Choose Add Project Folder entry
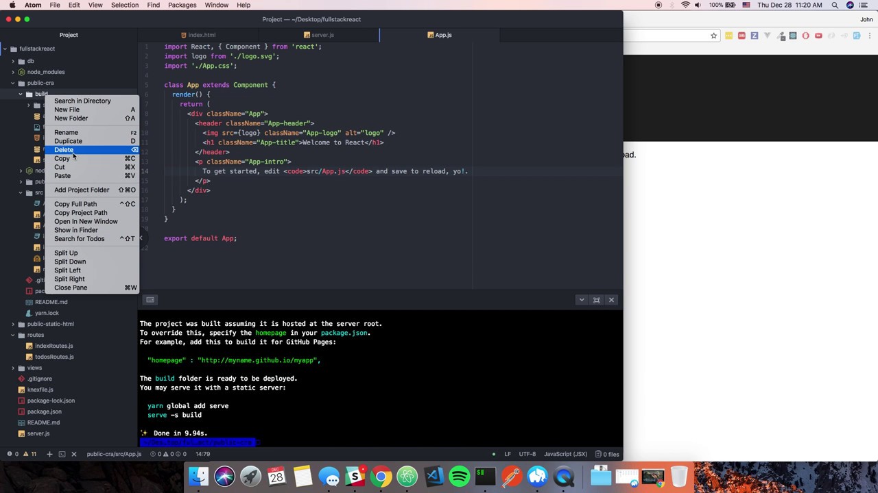The height and width of the screenshot is (493, 878). (x=92, y=190)
